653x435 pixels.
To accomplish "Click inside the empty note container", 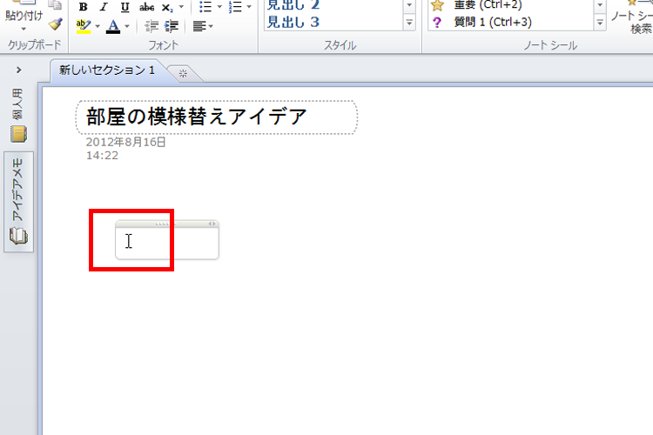I will [x=167, y=243].
